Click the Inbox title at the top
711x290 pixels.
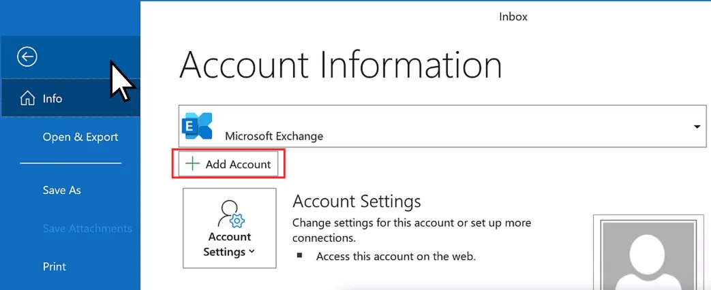click(x=513, y=16)
